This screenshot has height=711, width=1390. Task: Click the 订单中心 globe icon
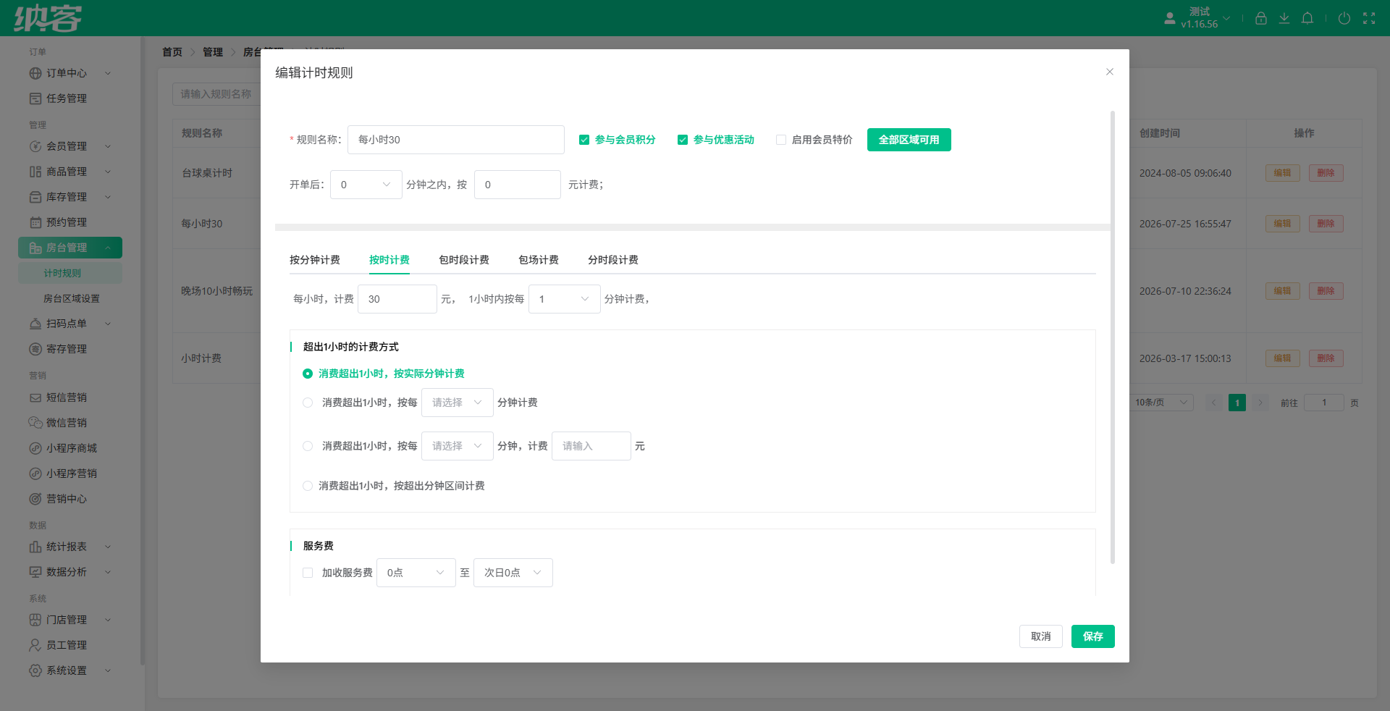point(35,73)
